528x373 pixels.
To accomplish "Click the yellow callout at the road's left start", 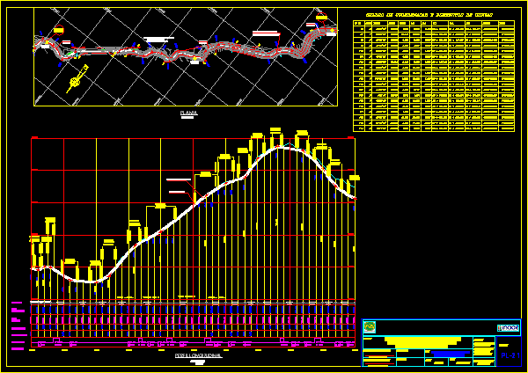I will [59, 31].
